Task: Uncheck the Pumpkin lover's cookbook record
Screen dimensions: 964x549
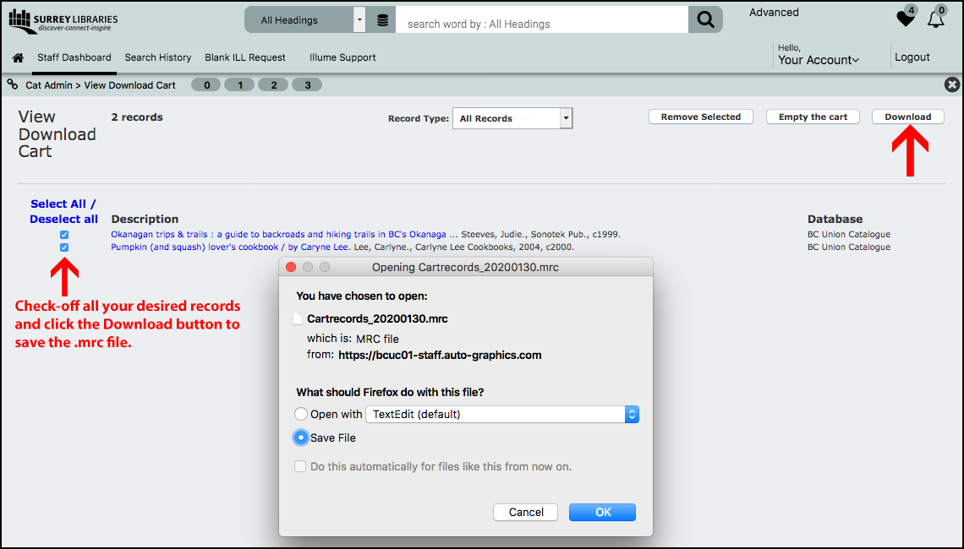Action: pos(64,247)
